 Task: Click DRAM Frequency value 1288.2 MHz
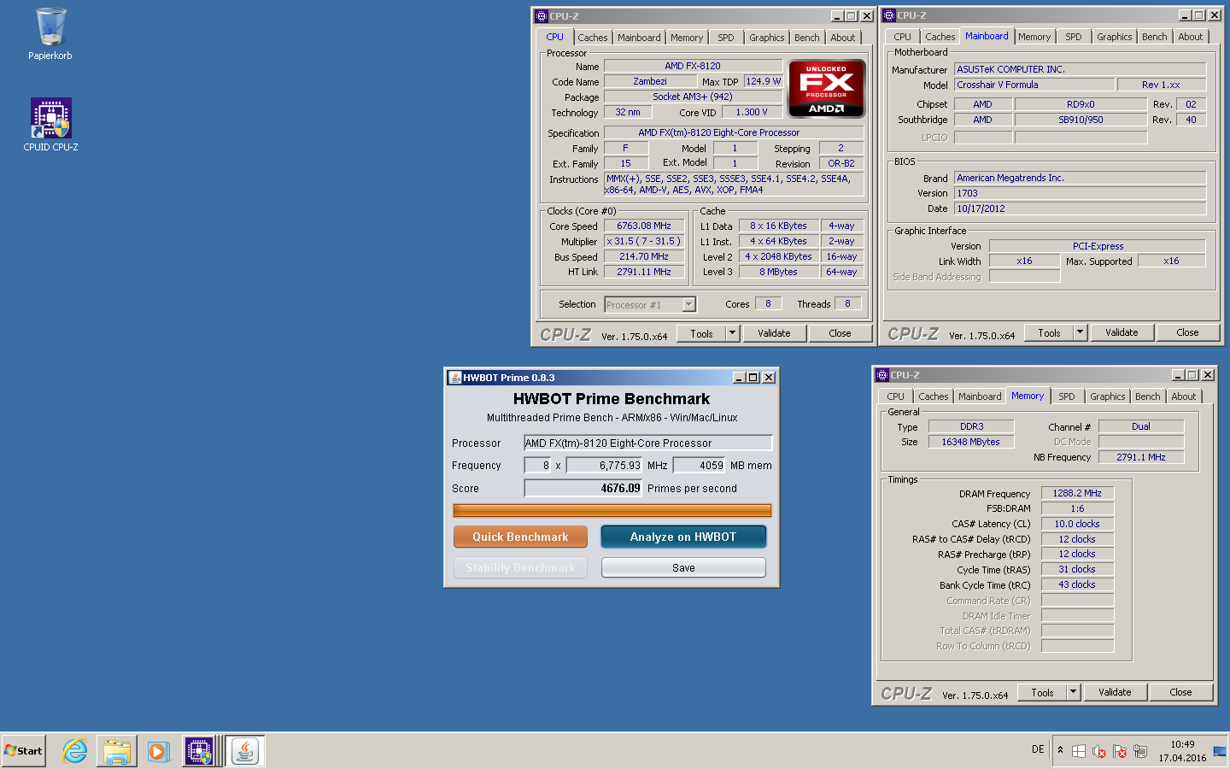point(1077,493)
